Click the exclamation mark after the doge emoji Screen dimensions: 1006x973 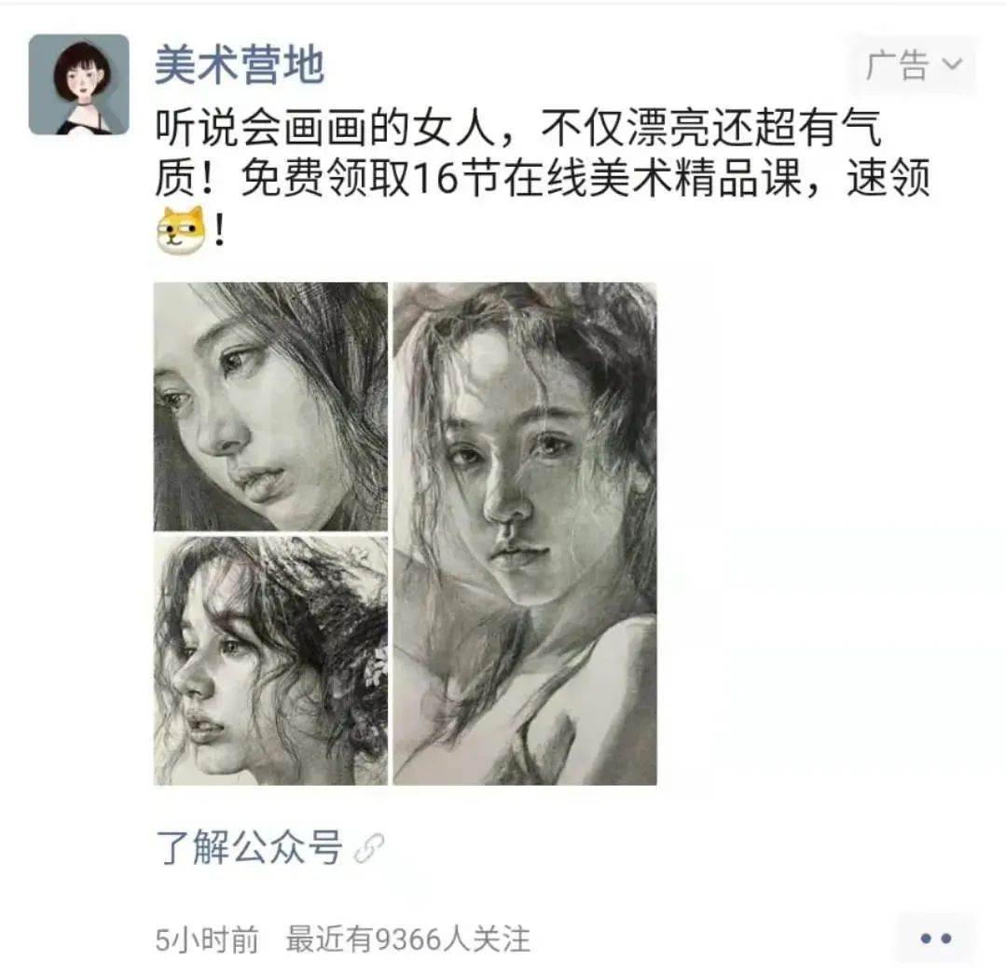[219, 230]
